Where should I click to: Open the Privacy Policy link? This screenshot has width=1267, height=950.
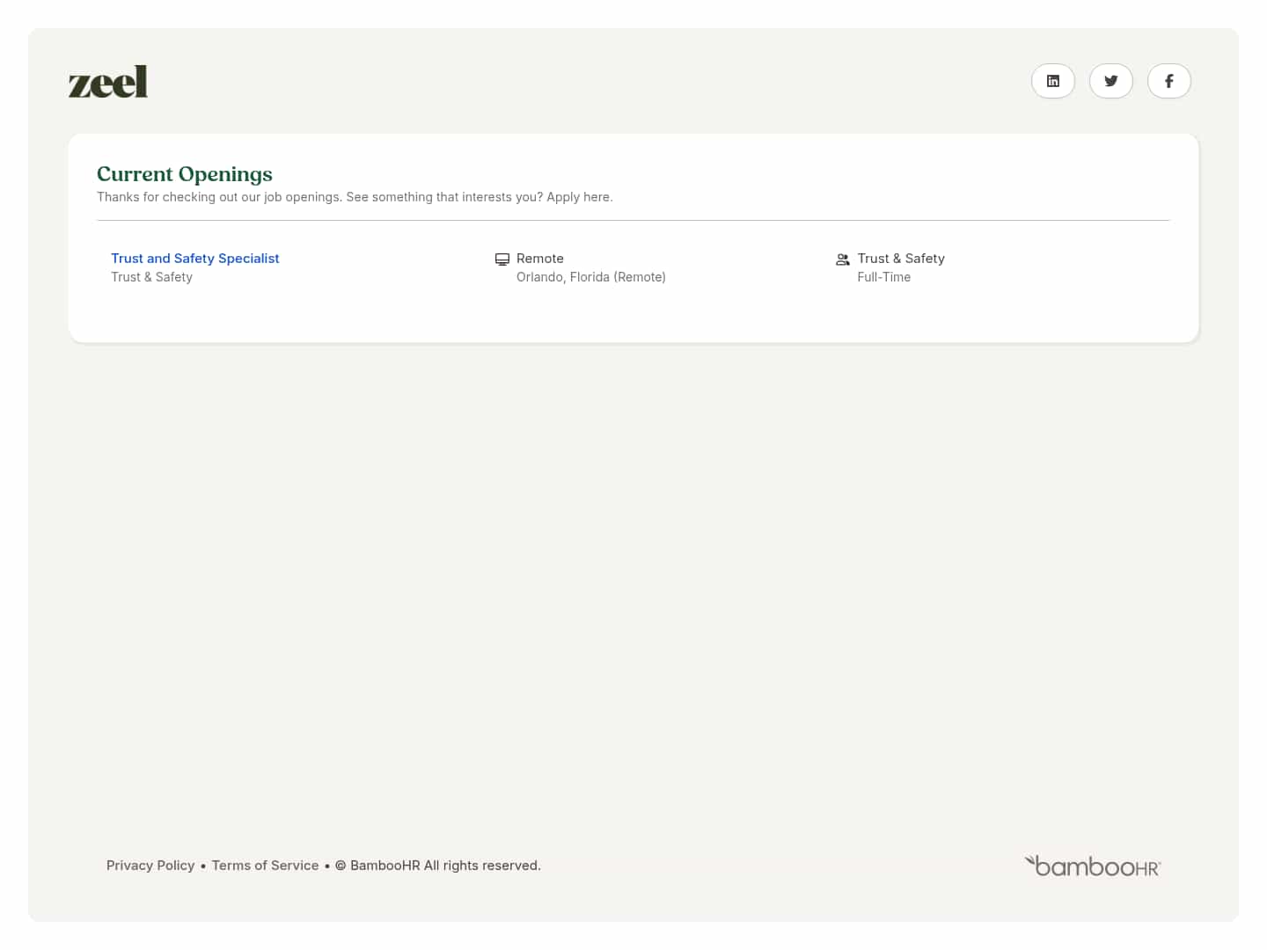pyautogui.click(x=150, y=866)
